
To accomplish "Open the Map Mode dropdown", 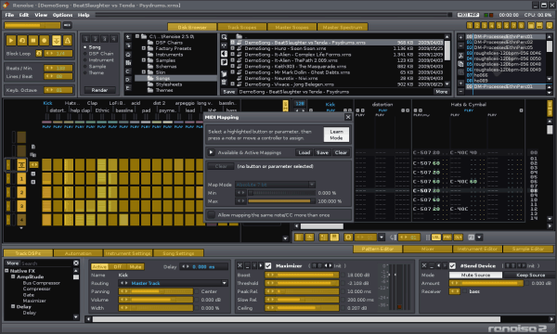I will [x=276, y=185].
